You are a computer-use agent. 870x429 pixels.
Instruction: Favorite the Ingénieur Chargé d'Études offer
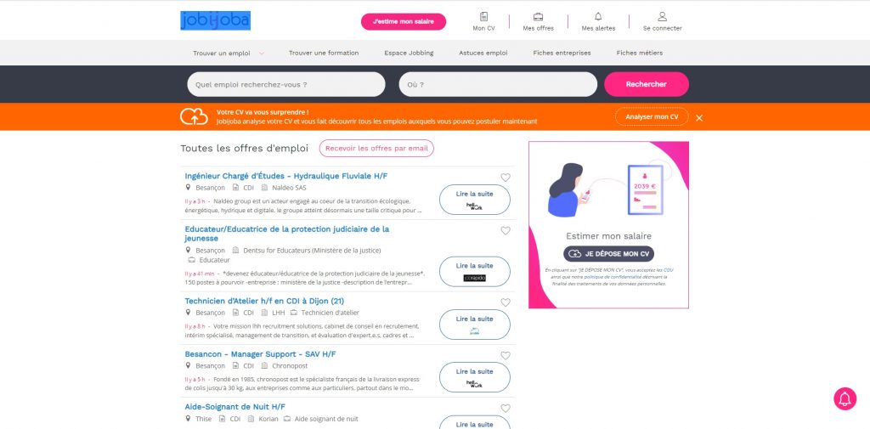pyautogui.click(x=506, y=178)
